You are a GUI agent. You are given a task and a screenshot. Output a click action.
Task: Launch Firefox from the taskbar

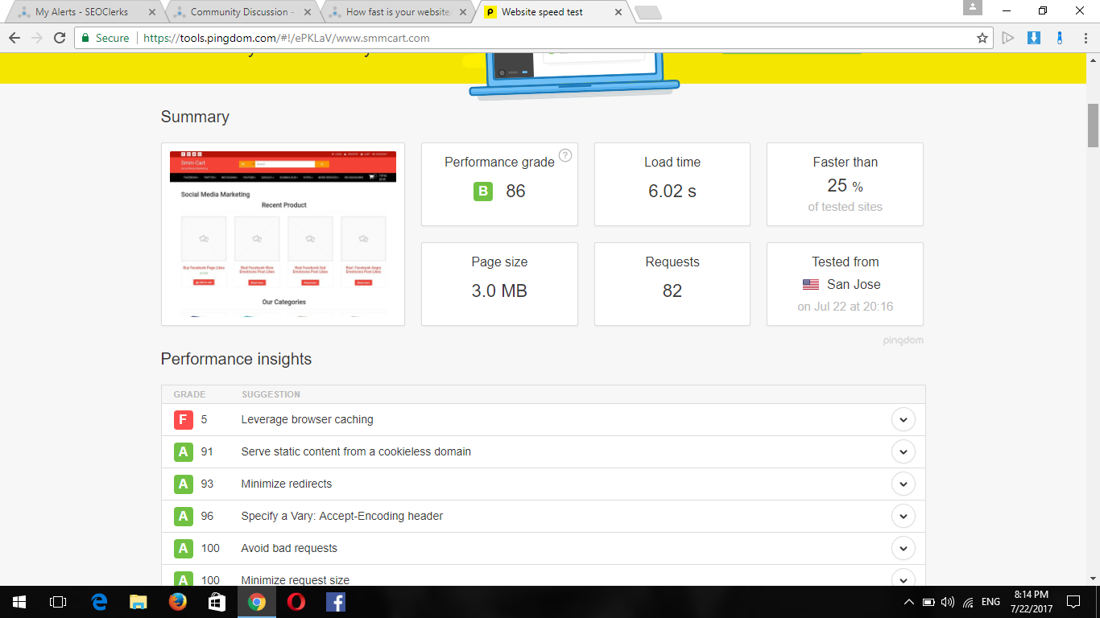(x=178, y=602)
